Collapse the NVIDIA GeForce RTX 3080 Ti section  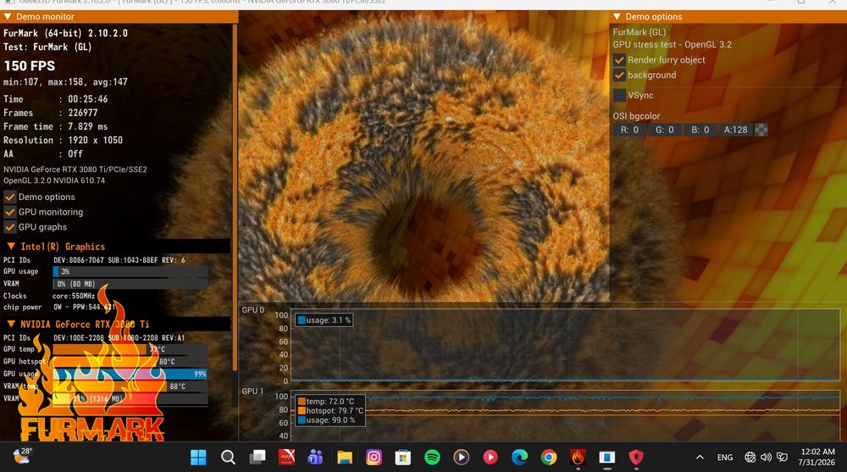point(11,325)
